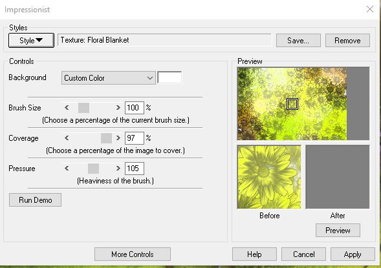This screenshot has width=381, height=268.
Task: Select the Coverage value field
Action: [135, 138]
